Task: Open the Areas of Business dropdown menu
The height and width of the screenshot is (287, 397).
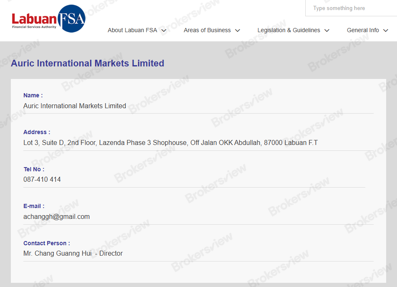Action: click(x=208, y=30)
